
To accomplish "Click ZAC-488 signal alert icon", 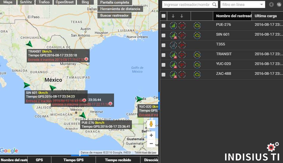I will click(x=173, y=75).
